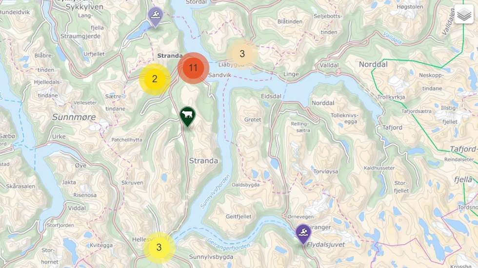This screenshot has height=268, width=478.
Task: Expand the red cluster showing 11
Action: pyautogui.click(x=193, y=68)
